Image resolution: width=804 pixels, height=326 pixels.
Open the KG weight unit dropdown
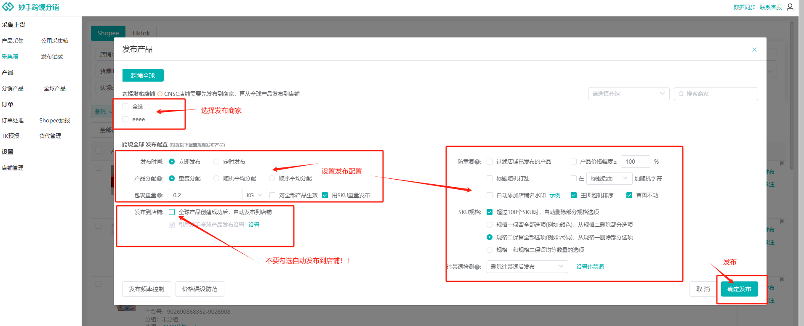tap(254, 195)
